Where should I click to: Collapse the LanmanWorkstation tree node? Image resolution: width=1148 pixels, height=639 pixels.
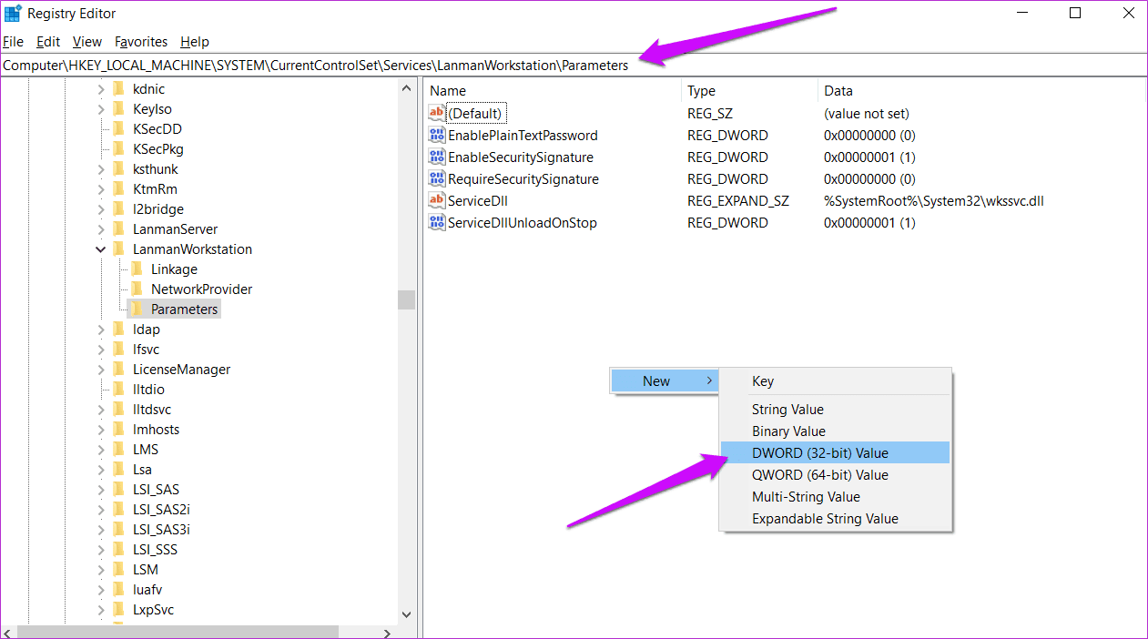click(101, 249)
